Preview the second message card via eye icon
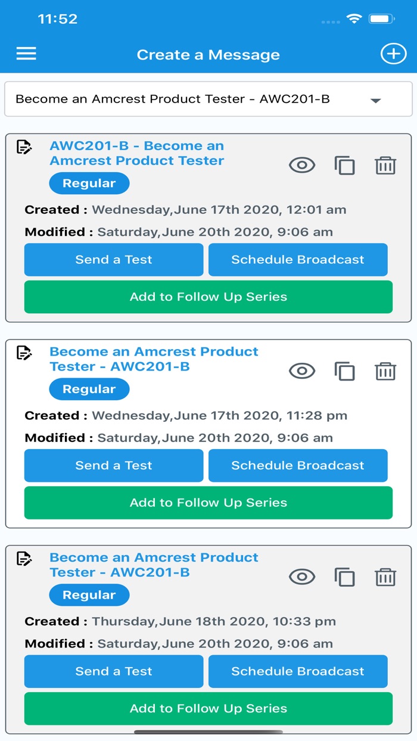Screen dimensions: 417x741 [x=302, y=371]
